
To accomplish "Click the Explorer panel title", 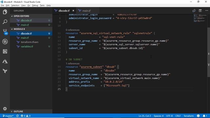I will click(x=19, y=11).
